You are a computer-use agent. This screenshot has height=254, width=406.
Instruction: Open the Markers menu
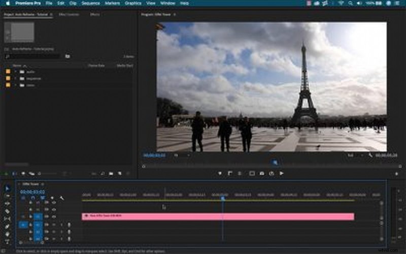(x=112, y=4)
